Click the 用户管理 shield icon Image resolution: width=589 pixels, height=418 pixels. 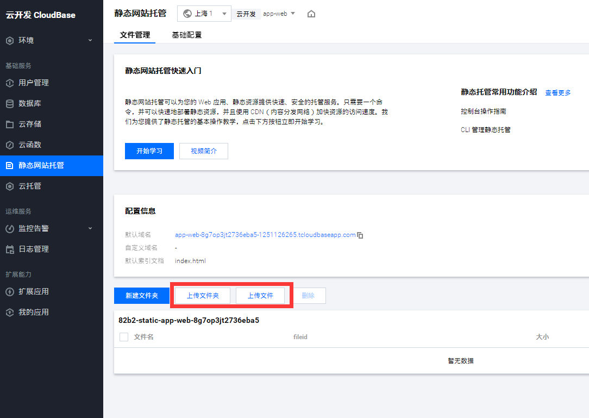pos(10,83)
